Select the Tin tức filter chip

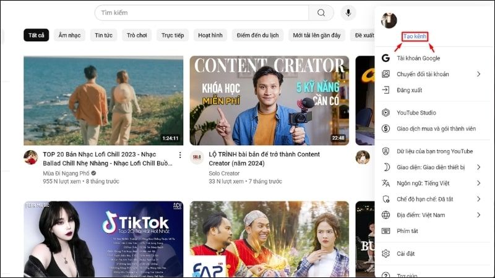[x=103, y=35]
